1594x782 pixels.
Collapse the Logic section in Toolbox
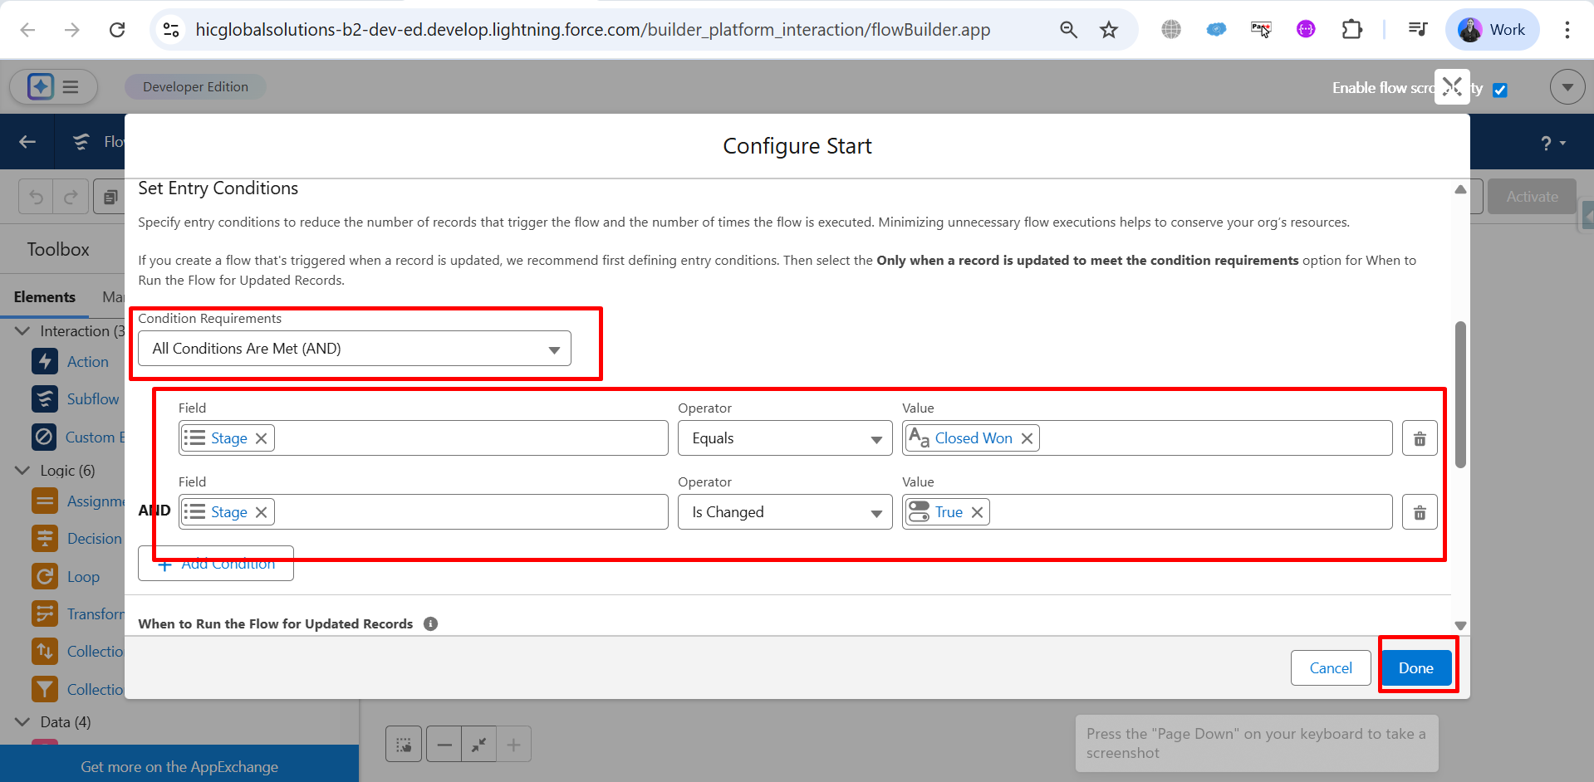[x=22, y=471]
